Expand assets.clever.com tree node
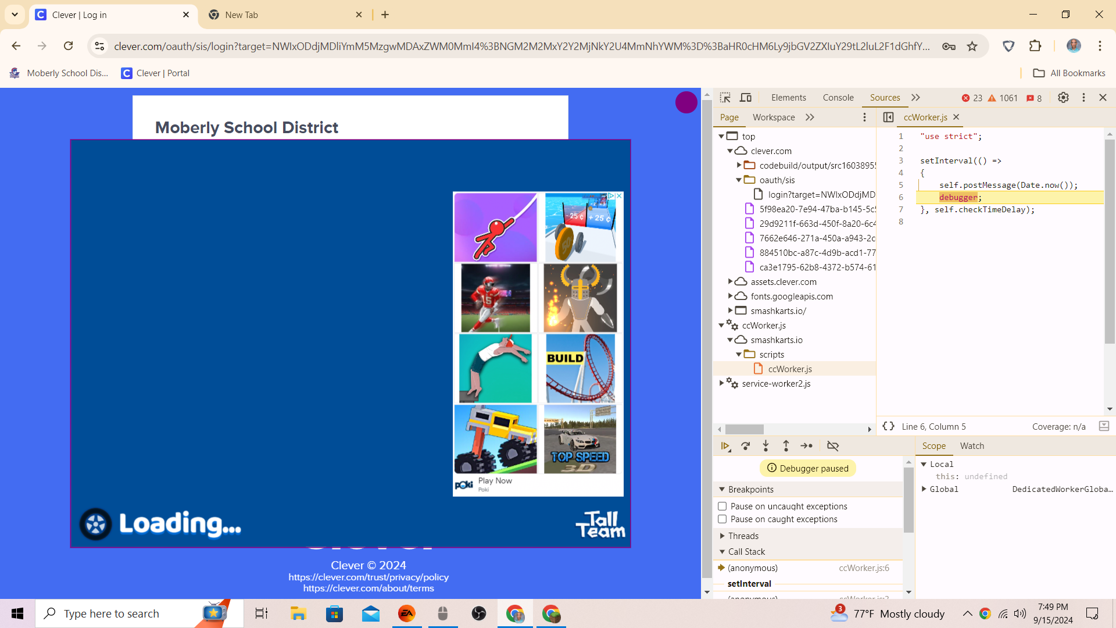Image resolution: width=1116 pixels, height=628 pixels. click(731, 281)
